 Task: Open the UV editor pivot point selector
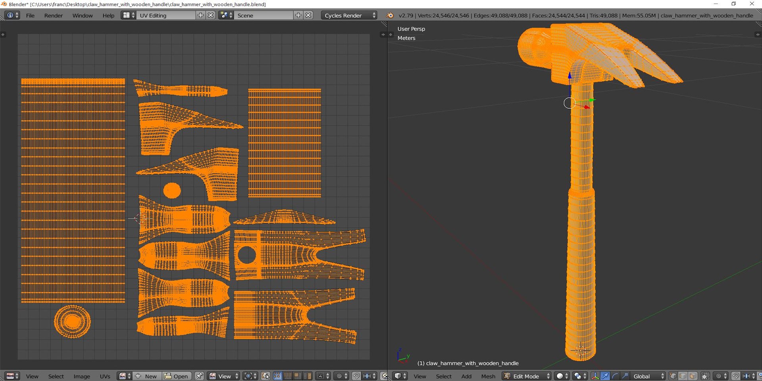pyautogui.click(x=250, y=376)
